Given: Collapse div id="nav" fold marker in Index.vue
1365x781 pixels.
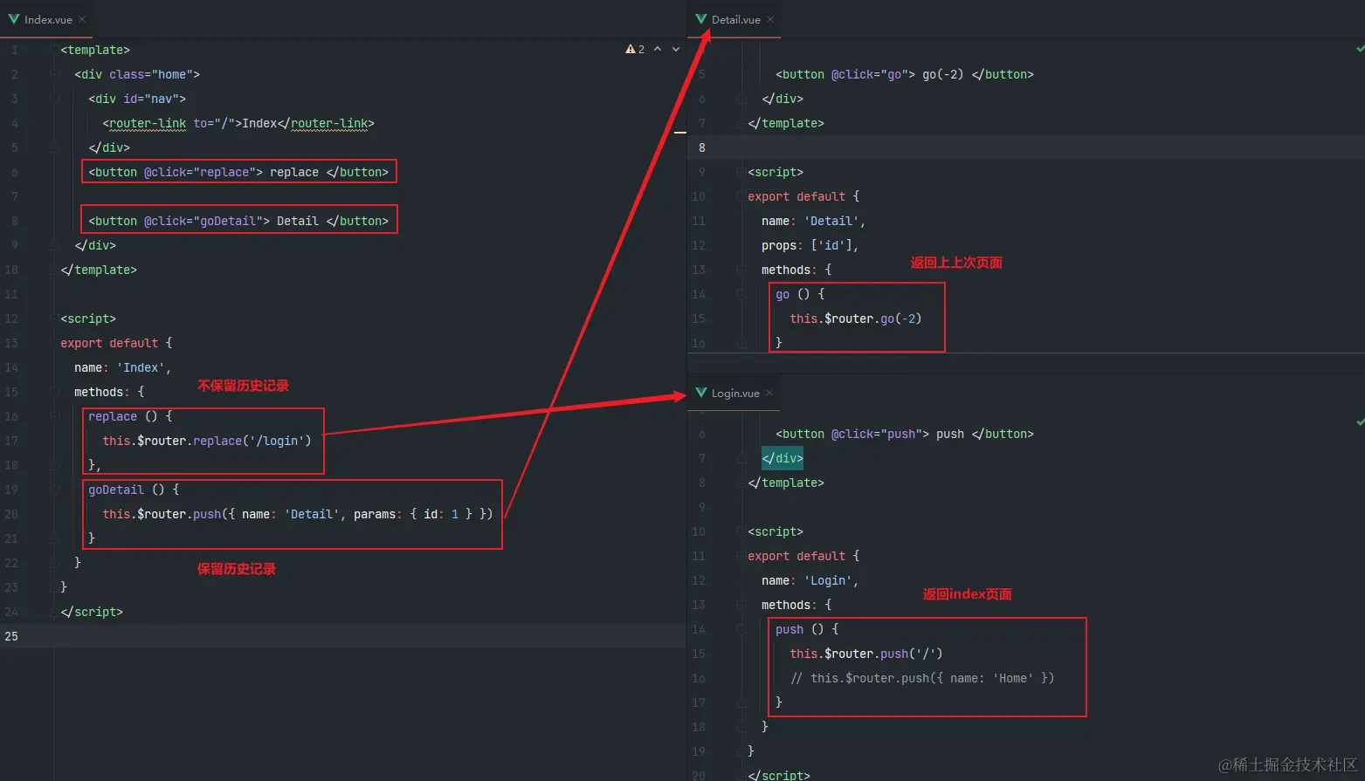Looking at the screenshot, I should point(54,99).
